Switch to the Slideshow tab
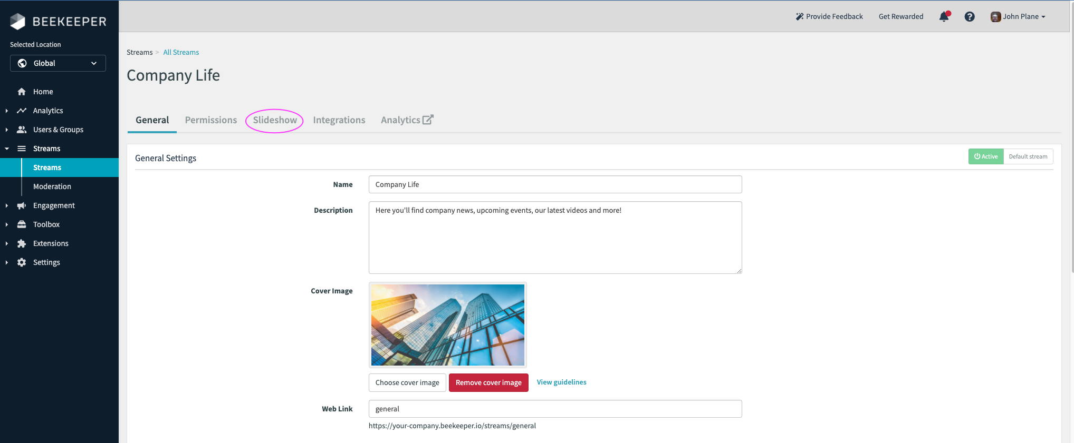1074x443 pixels. tap(275, 120)
